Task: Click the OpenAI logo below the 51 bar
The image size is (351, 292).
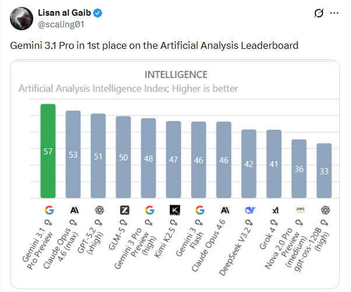Action: click(99, 210)
